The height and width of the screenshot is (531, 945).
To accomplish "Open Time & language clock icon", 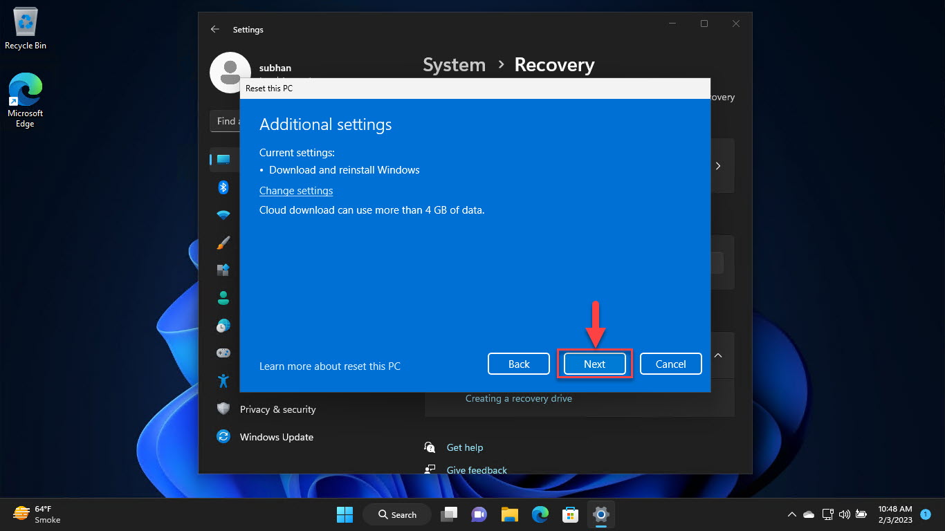I will point(223,326).
